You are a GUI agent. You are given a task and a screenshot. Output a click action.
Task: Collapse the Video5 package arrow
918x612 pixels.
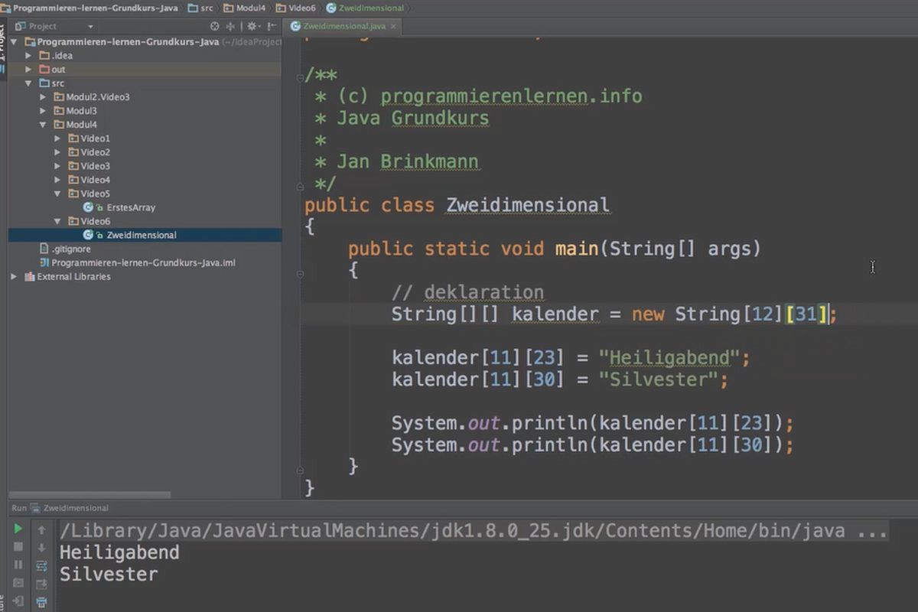point(57,194)
